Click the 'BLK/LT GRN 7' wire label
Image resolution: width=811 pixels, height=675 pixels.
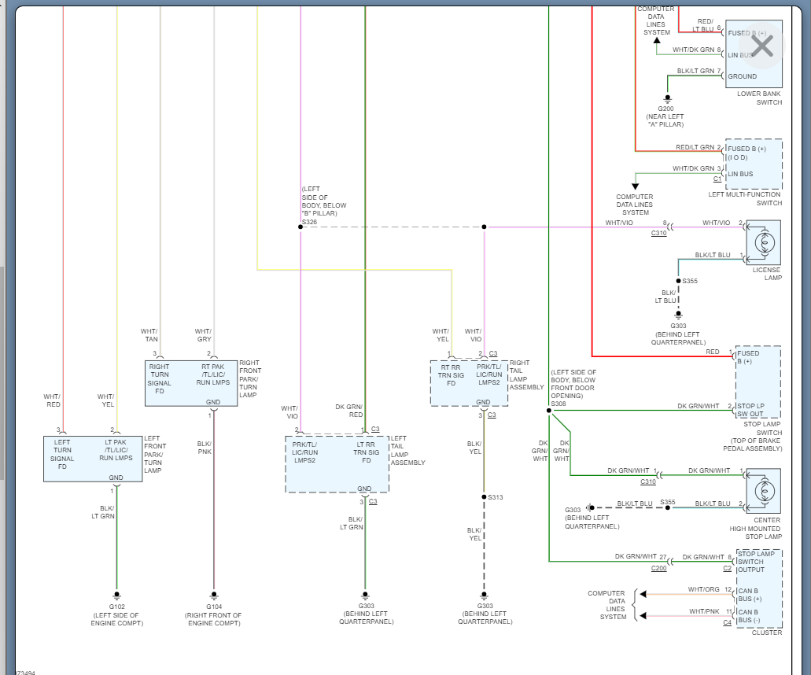tap(699, 71)
